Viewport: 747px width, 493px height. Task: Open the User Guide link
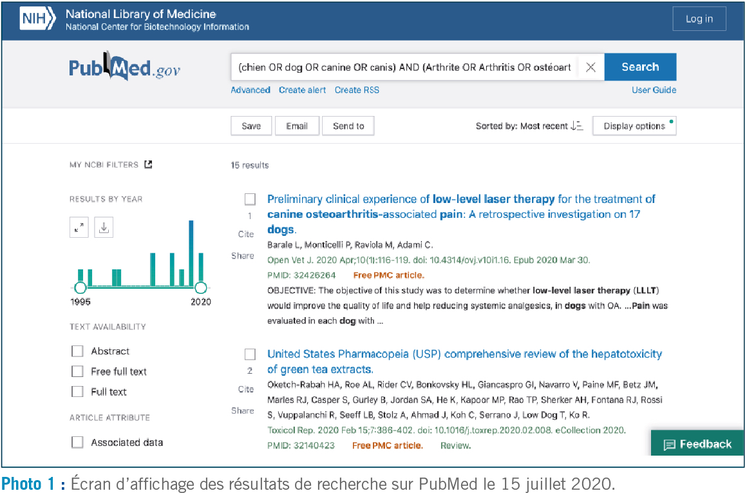tap(654, 90)
